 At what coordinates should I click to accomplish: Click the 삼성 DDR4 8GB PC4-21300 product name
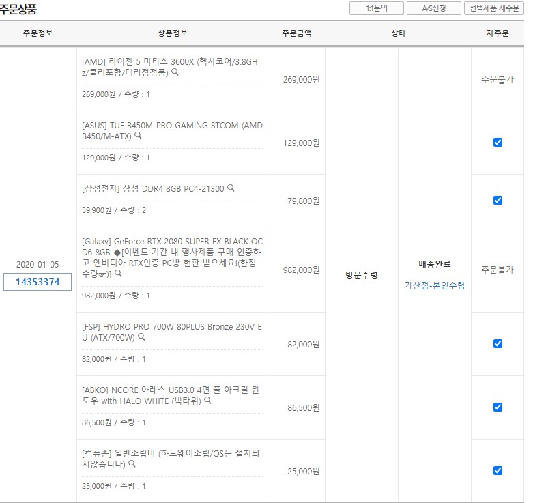[153, 189]
